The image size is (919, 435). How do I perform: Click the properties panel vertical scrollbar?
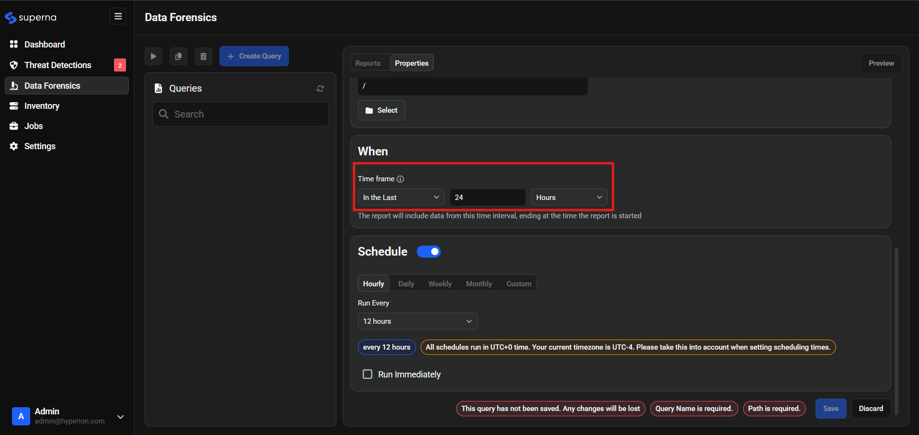coord(896,331)
